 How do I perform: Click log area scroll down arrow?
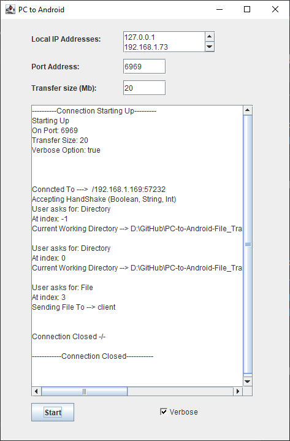click(248, 382)
